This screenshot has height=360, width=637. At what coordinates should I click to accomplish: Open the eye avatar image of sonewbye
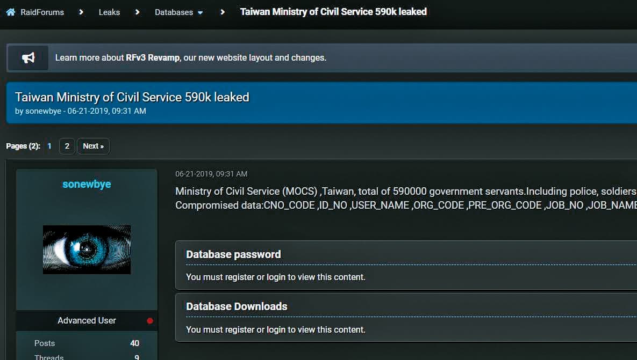coord(87,249)
